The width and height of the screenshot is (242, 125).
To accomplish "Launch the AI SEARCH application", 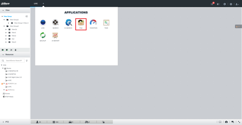I will tap(68, 24).
